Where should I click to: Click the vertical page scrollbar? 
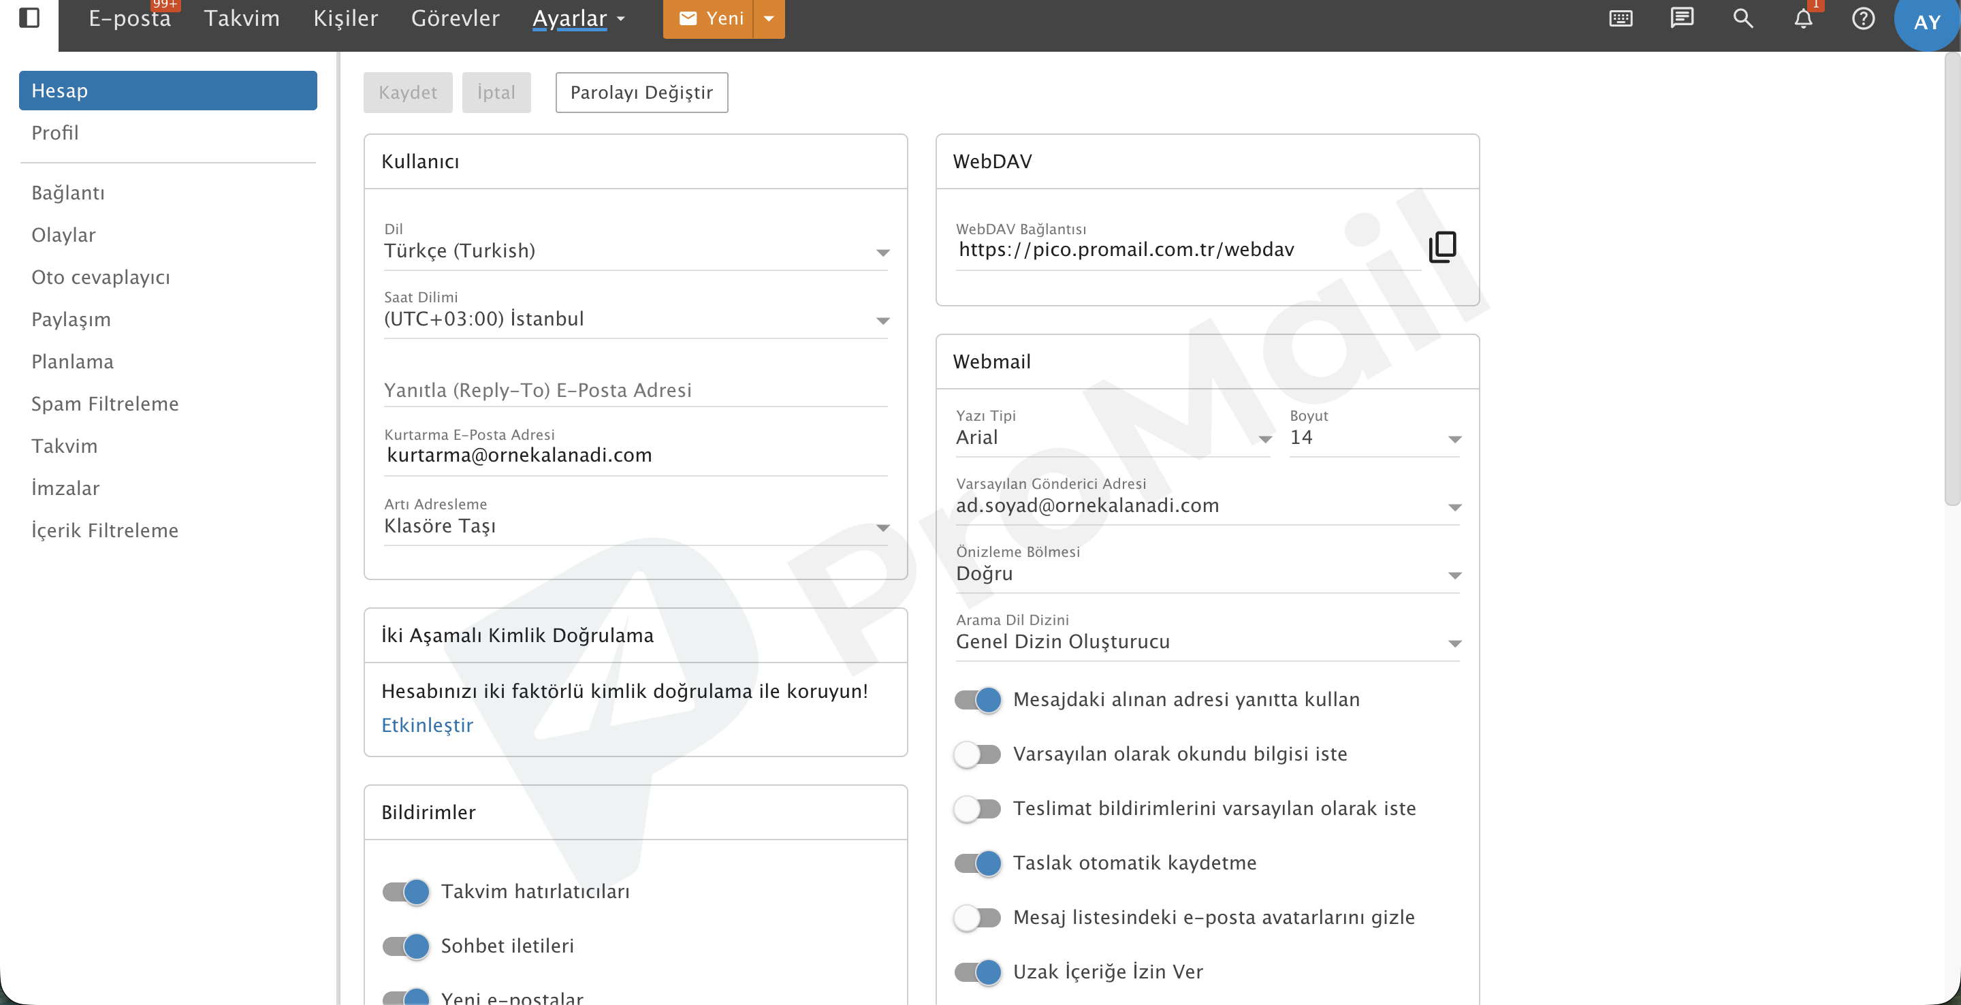[1952, 279]
